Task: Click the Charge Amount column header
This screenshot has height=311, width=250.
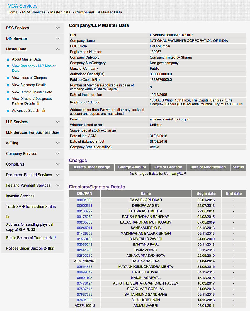Action: pyautogui.click(x=132, y=167)
